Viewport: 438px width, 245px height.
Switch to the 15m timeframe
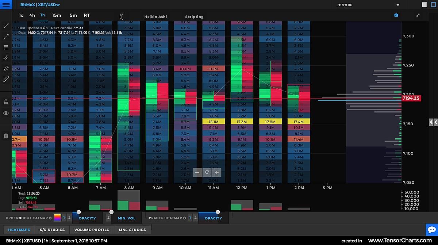coord(57,15)
